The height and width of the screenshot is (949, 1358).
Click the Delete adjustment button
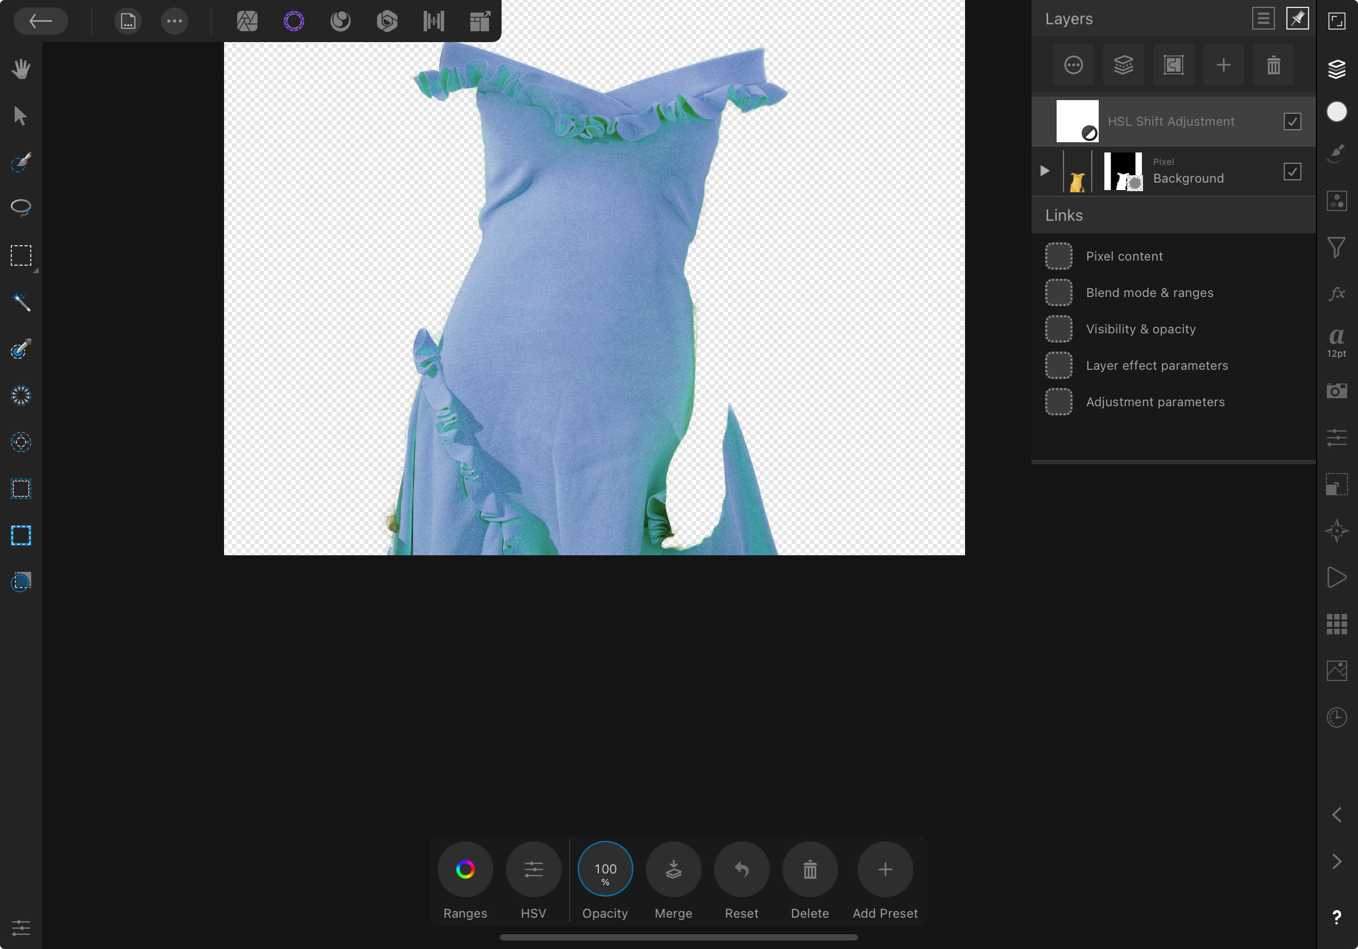coord(810,869)
